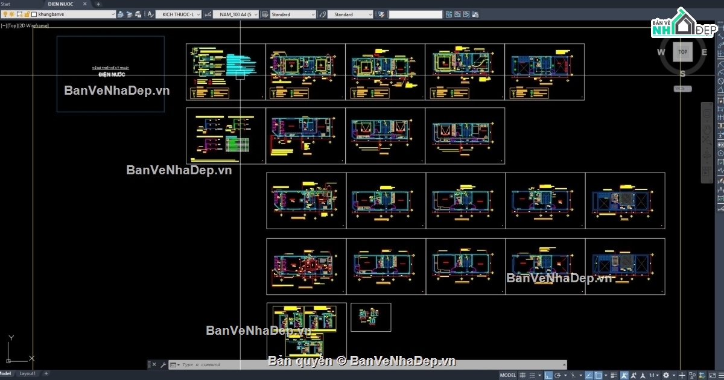Click the Multileader Style icon
The width and height of the screenshot is (724, 380).
pyautogui.click(x=323, y=14)
